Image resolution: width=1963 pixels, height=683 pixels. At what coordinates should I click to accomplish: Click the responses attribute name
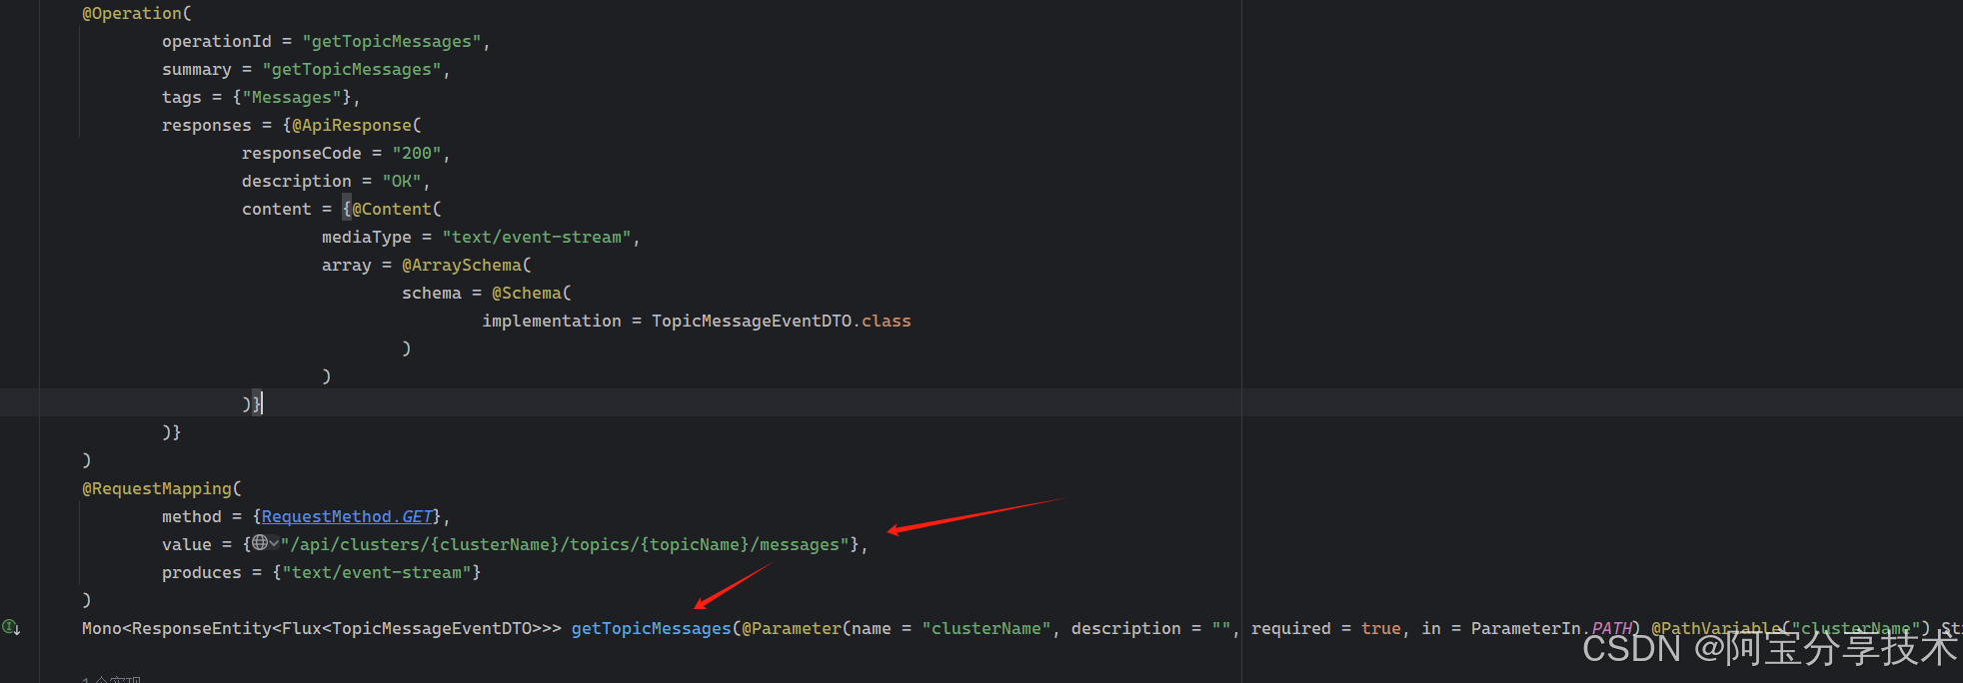207,125
